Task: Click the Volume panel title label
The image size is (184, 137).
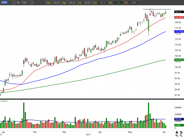Action: coord(4,101)
